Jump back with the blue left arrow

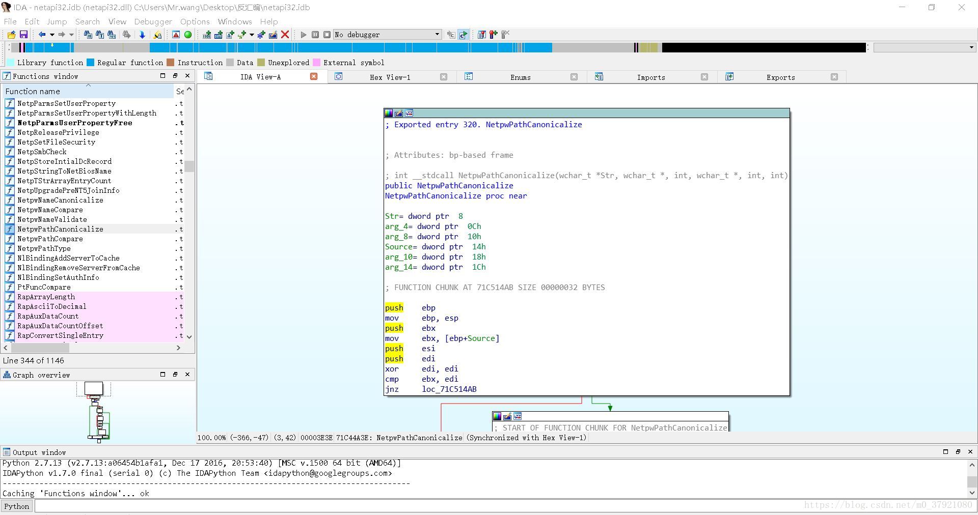point(42,35)
